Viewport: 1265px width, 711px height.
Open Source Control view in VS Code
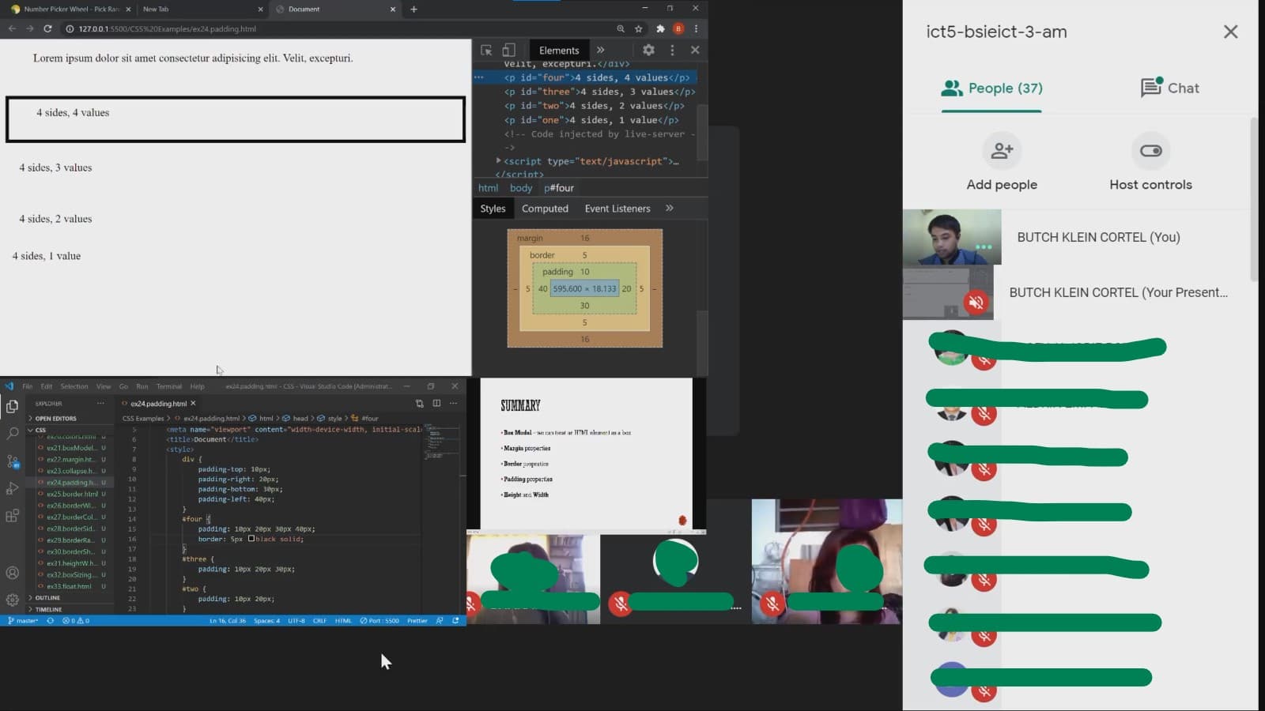[12, 461]
